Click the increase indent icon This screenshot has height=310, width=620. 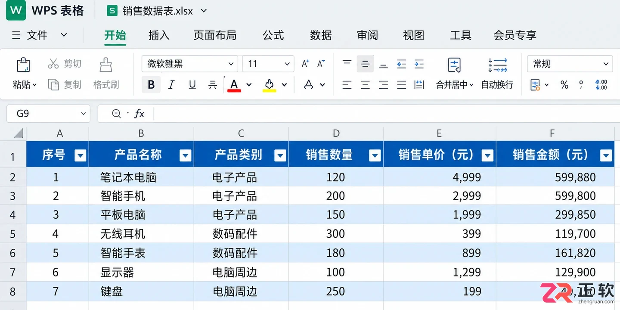(x=419, y=64)
